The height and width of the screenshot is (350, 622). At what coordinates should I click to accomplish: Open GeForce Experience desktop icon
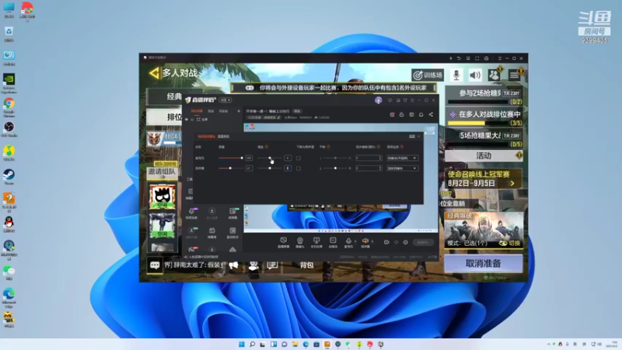9,83
